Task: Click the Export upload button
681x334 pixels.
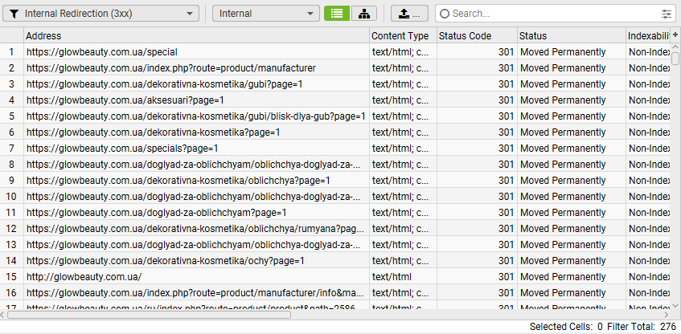Action: click(409, 14)
